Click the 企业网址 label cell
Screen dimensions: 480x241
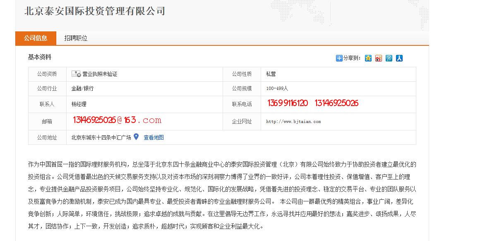[x=242, y=122]
